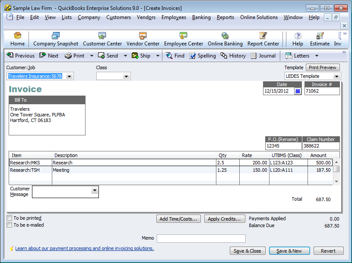Click the P.O. number field
352x263 pixels.
(x=283, y=146)
